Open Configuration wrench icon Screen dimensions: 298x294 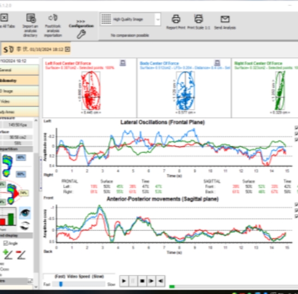point(81,34)
